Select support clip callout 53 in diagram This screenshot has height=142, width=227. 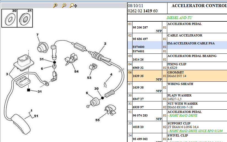pyautogui.click(x=89, y=78)
